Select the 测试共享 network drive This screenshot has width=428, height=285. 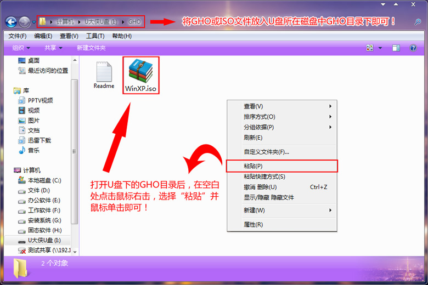44,250
